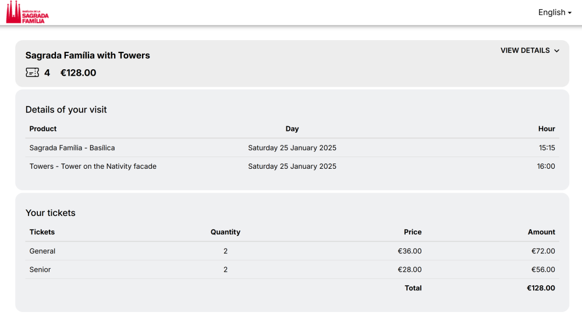Click the Price column header
The width and height of the screenshot is (582, 316).
tap(413, 232)
